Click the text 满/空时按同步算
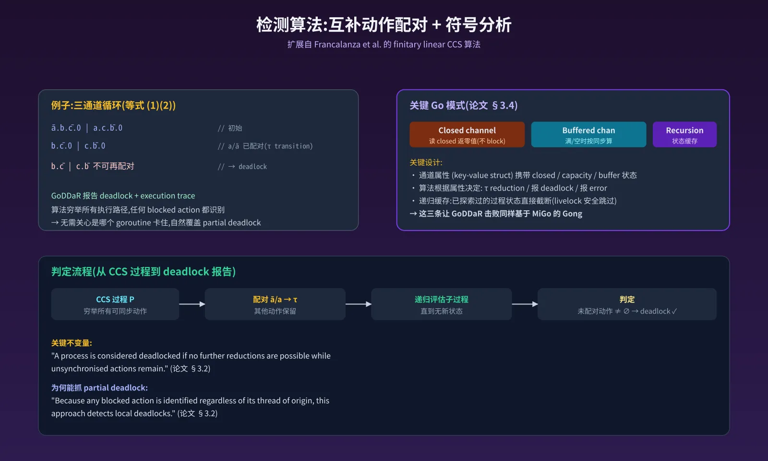 coord(588,141)
